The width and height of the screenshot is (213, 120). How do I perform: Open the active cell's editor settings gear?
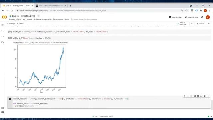pyautogui.click(x=198, y=96)
